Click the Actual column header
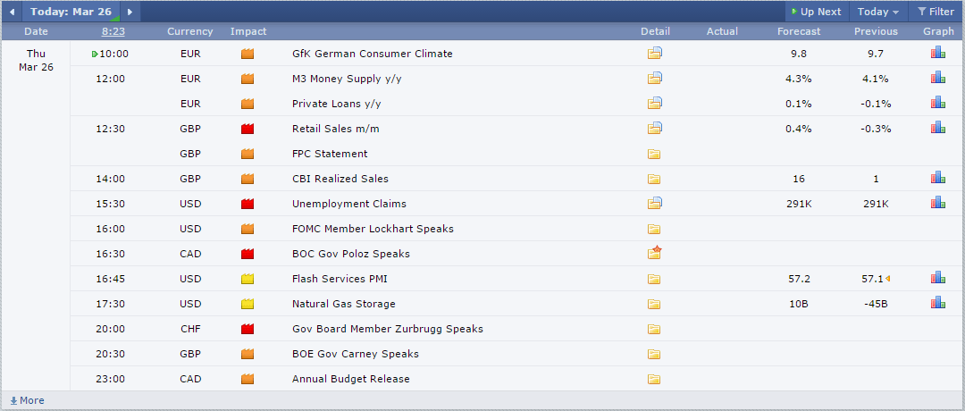This screenshot has height=411, width=965. (x=722, y=31)
